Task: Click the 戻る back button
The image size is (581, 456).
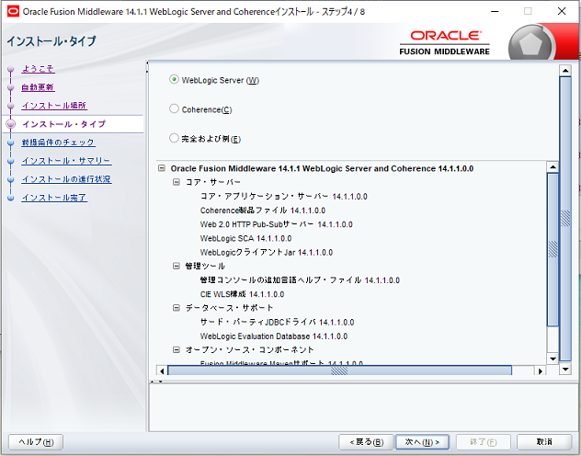Action: 366,442
